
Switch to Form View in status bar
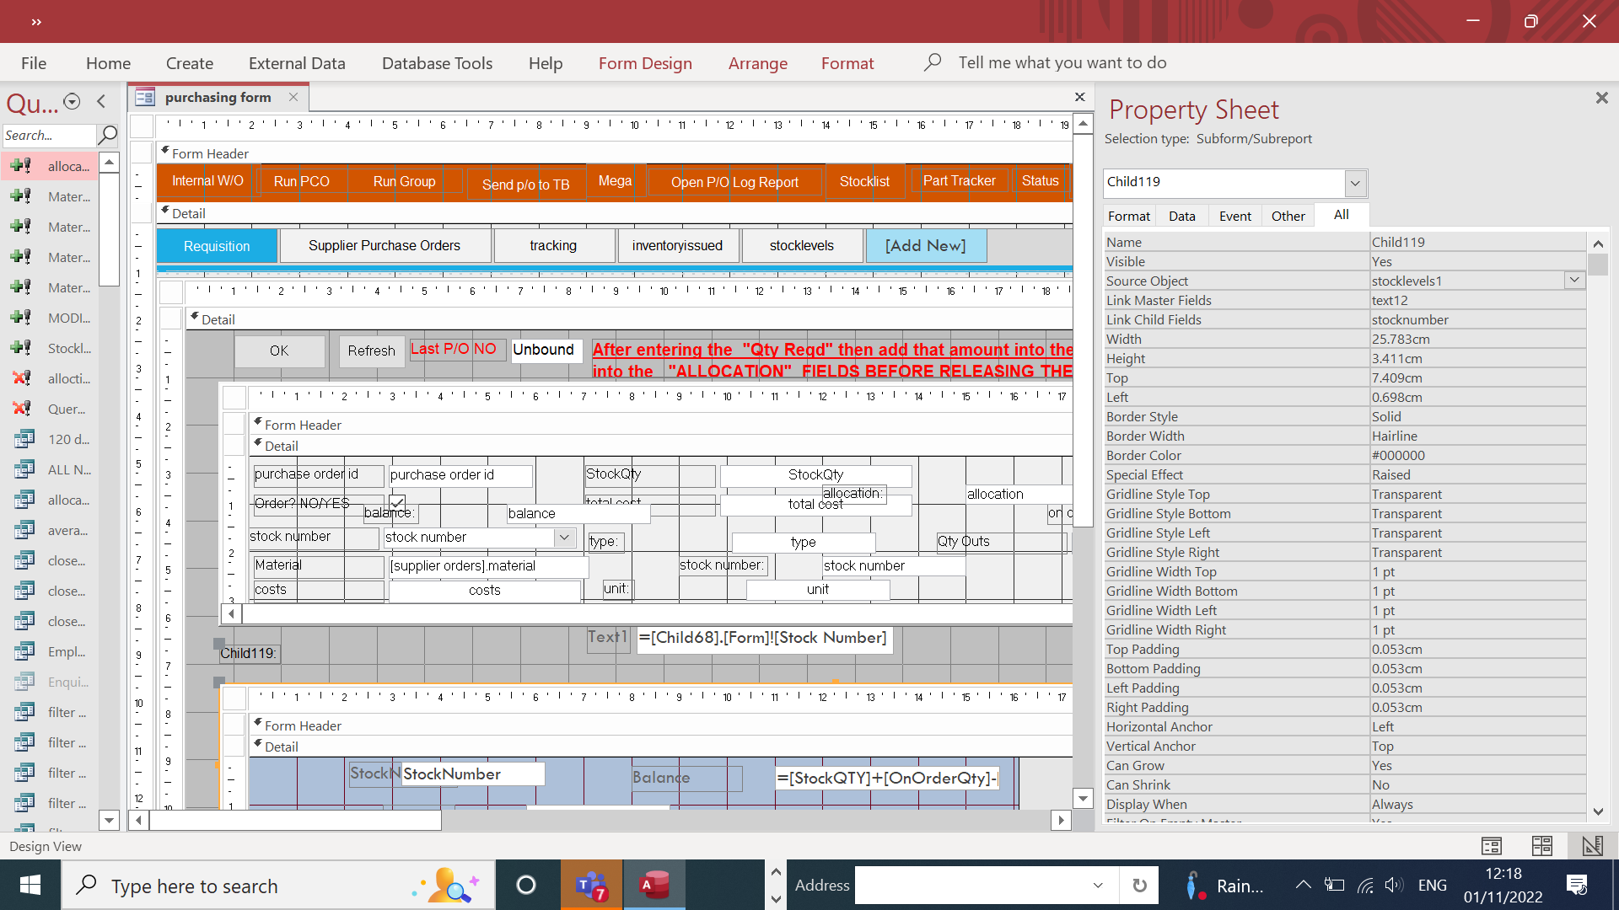pos(1491,846)
